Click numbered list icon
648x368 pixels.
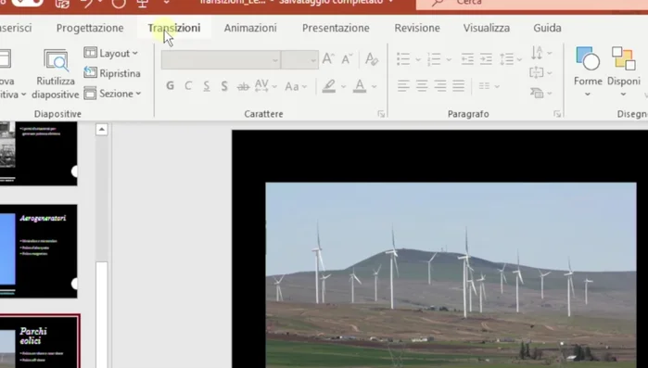pyautogui.click(x=434, y=59)
